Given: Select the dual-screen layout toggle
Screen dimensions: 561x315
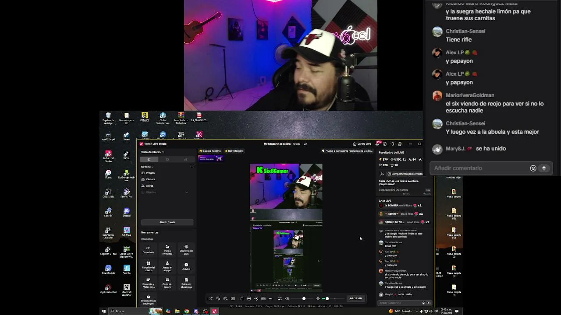Looking at the screenshot, I should (x=185, y=159).
